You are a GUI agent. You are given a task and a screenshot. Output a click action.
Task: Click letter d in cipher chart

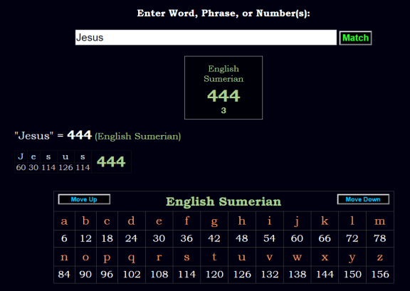pos(131,221)
